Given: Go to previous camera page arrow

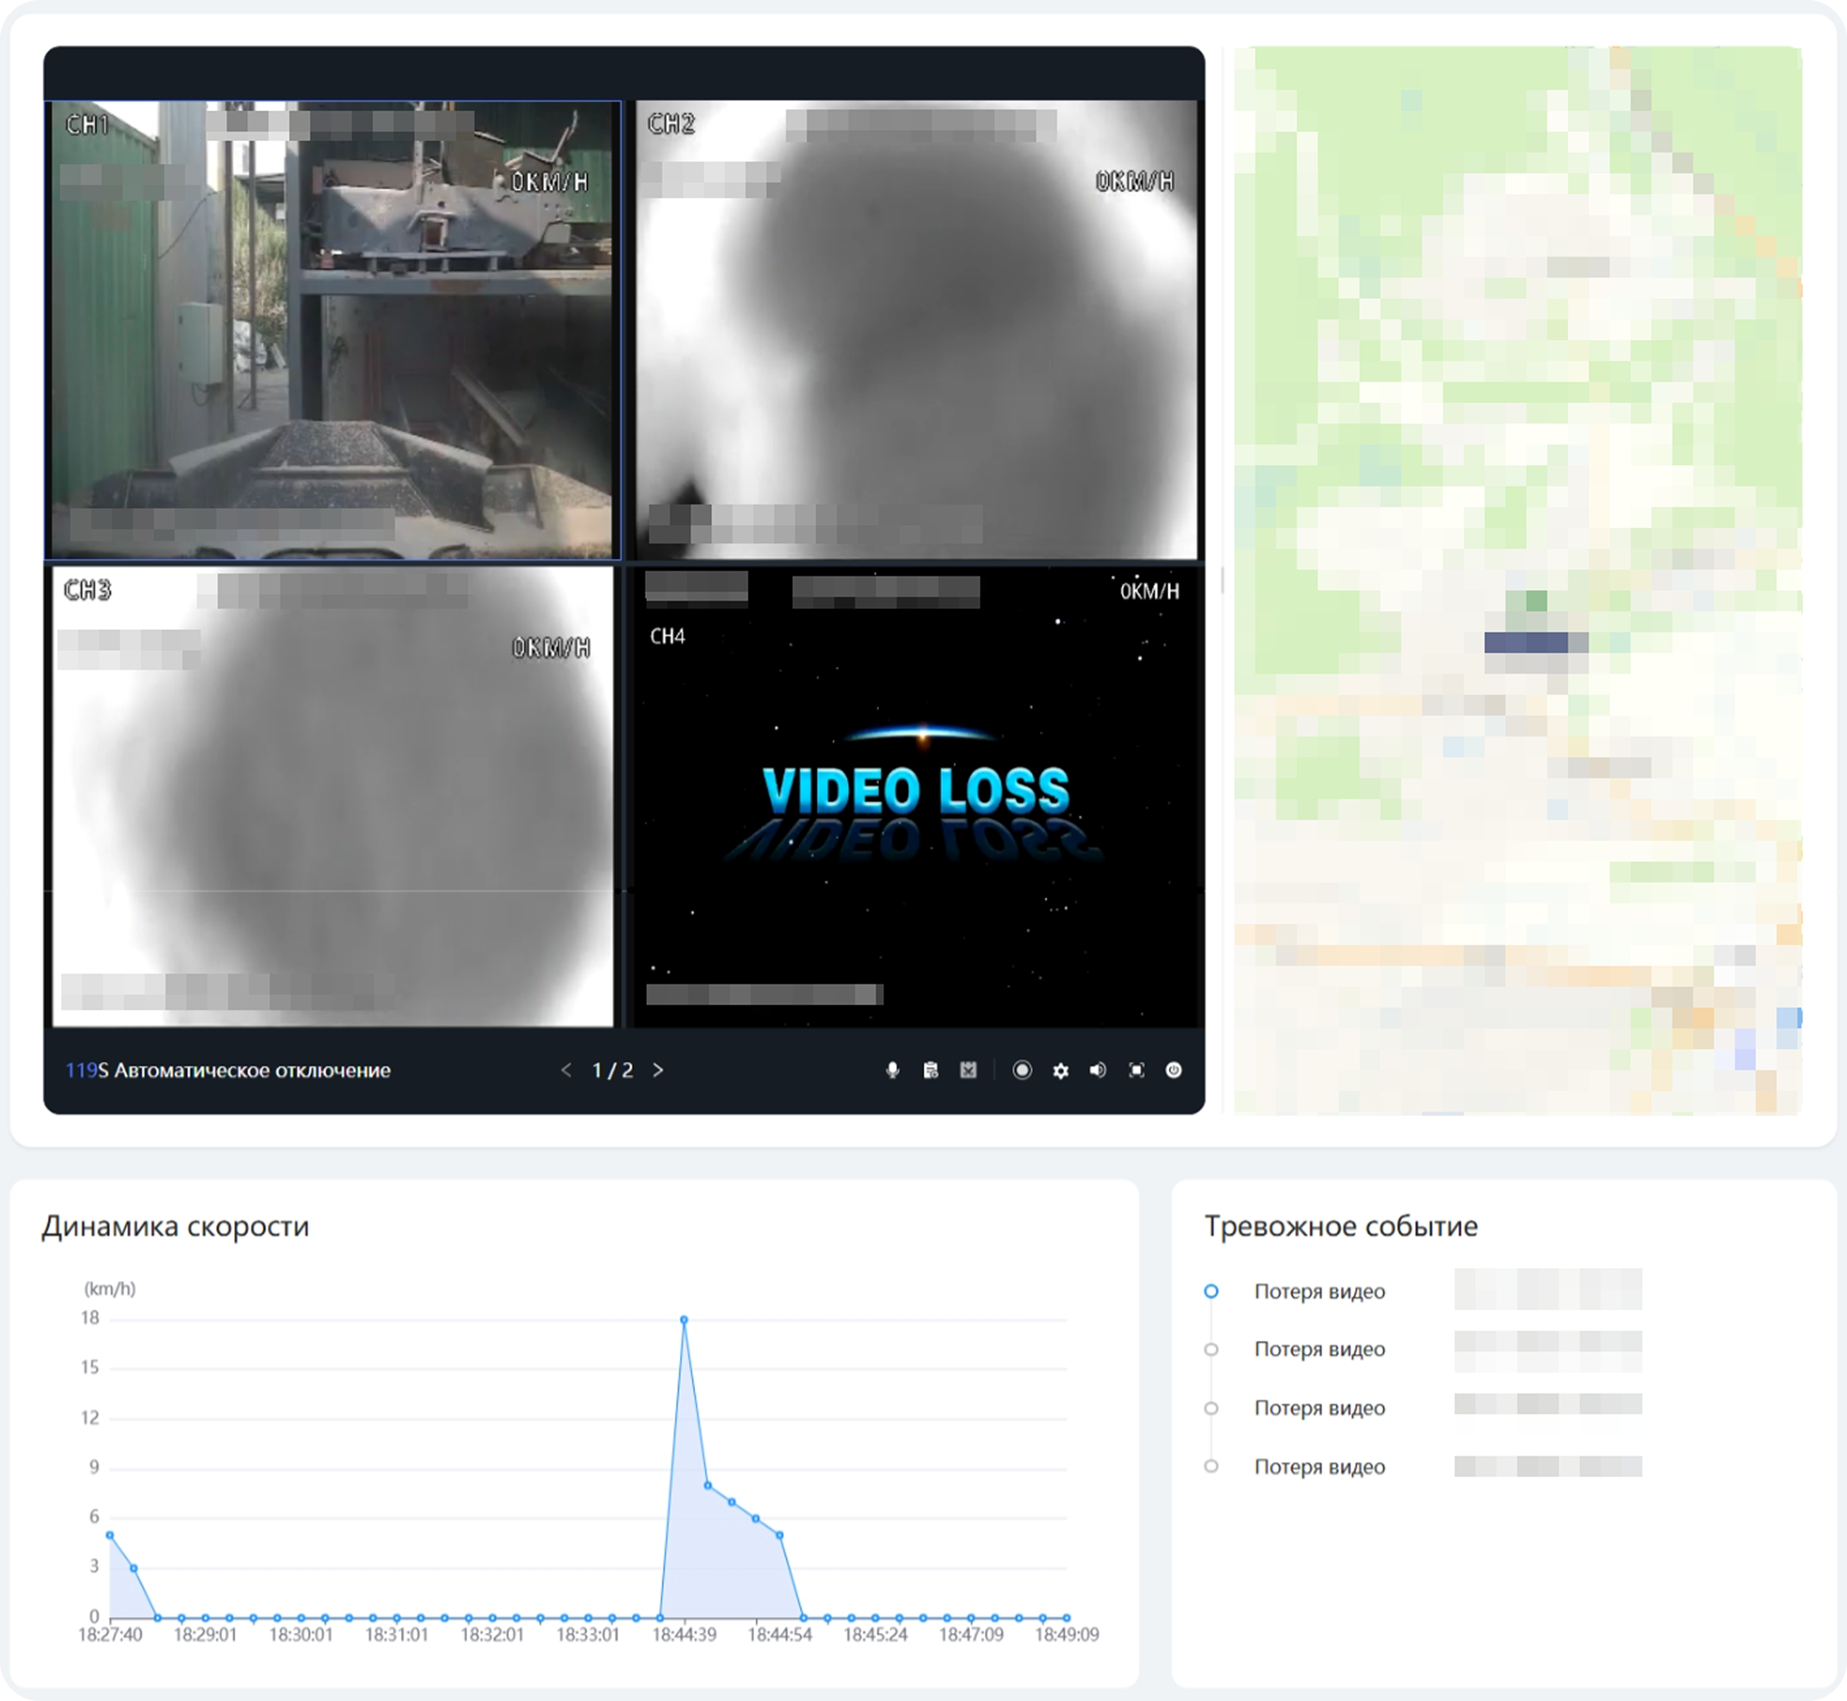Looking at the screenshot, I should (x=566, y=1069).
